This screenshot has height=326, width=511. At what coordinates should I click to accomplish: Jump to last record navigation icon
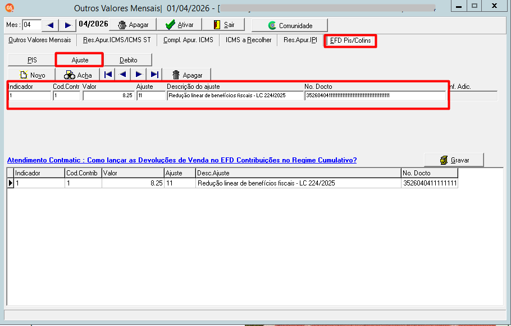(x=154, y=75)
